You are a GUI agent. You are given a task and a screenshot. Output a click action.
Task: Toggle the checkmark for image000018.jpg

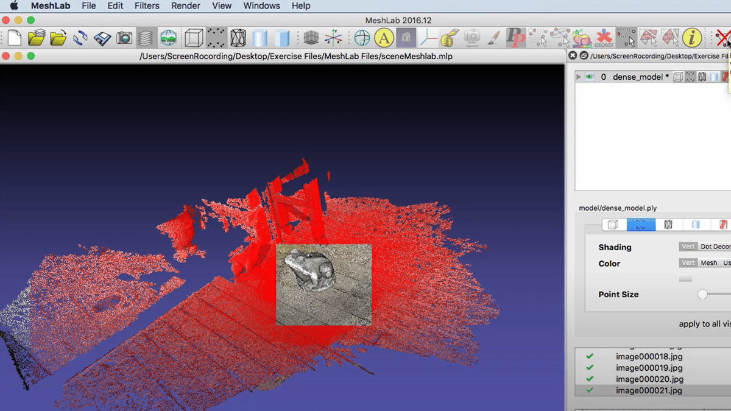pyautogui.click(x=590, y=357)
